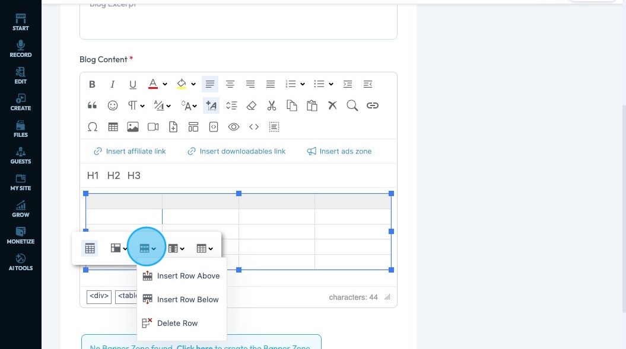Expand the bullet list style dropdown
The width and height of the screenshot is (626, 349).
click(x=331, y=84)
